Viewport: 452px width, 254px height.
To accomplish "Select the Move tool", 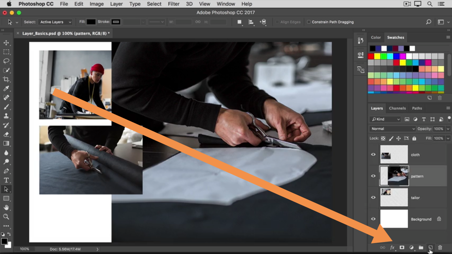I will click(x=6, y=43).
